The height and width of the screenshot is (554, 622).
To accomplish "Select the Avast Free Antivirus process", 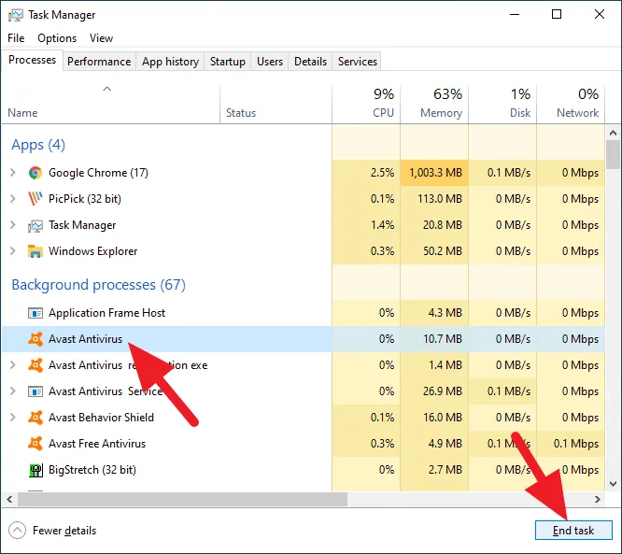I will pos(304,443).
